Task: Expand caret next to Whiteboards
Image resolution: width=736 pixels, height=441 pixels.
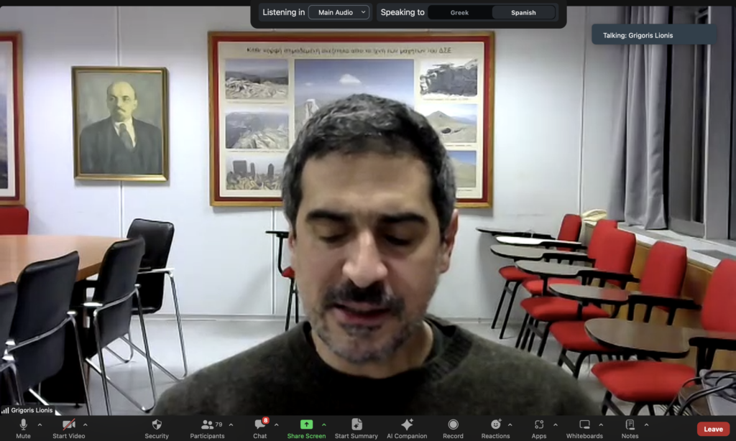Action: coord(602,424)
